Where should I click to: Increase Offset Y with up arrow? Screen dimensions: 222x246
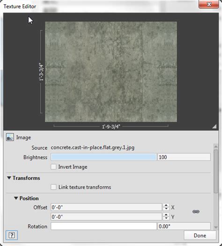[x=166, y=215]
